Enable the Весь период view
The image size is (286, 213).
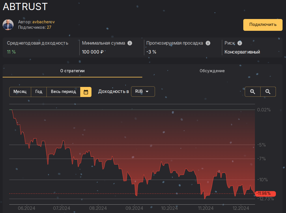click(x=63, y=92)
